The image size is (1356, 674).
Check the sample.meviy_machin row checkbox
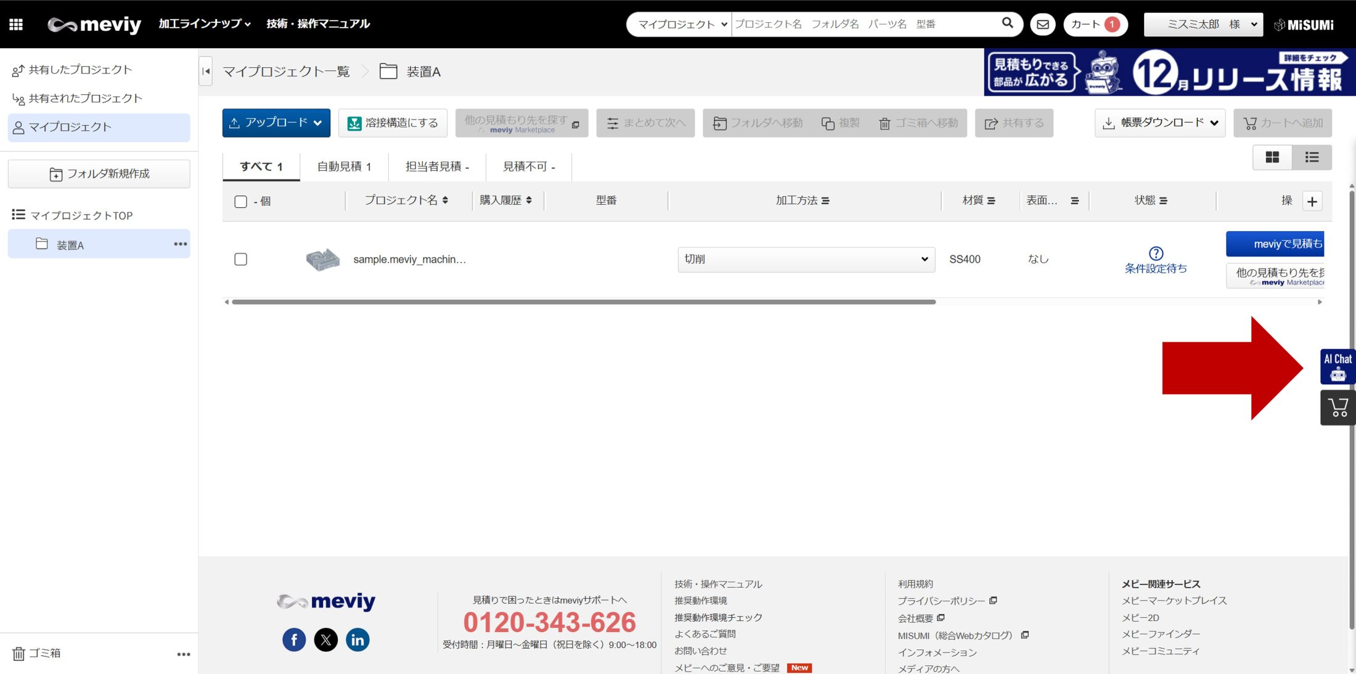tap(240, 259)
